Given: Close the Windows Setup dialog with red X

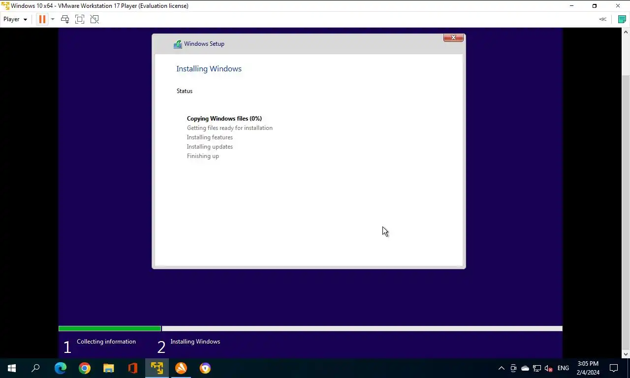Looking at the screenshot, I should [x=453, y=38].
